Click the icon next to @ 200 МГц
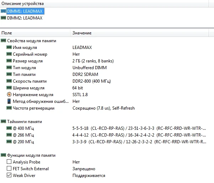Screen dimensions: 214x183 pyautogui.click(x=9, y=142)
